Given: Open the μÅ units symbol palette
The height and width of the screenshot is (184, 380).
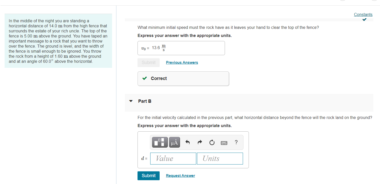Looking at the screenshot, I should [x=175, y=142].
